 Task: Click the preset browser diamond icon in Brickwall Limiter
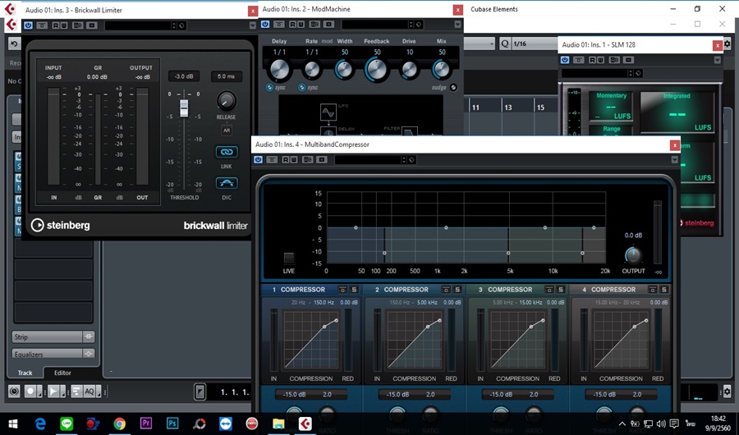click(182, 25)
